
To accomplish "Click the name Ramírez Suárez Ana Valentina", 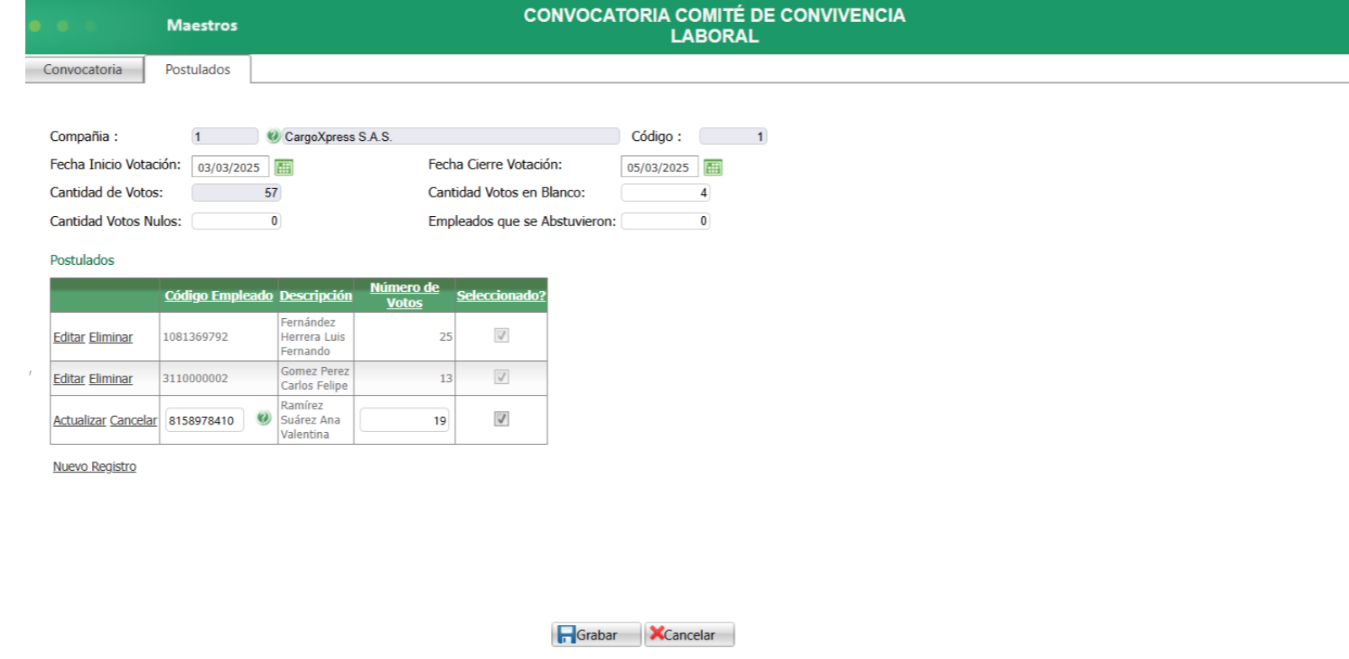I will 310,419.
